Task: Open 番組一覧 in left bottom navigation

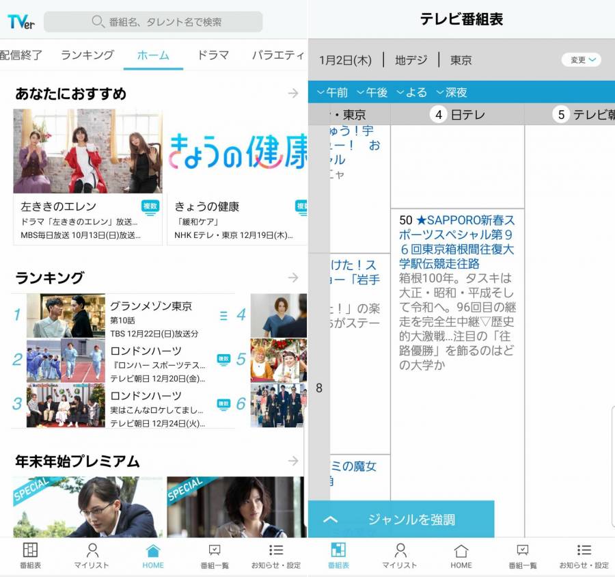Action: [215, 555]
